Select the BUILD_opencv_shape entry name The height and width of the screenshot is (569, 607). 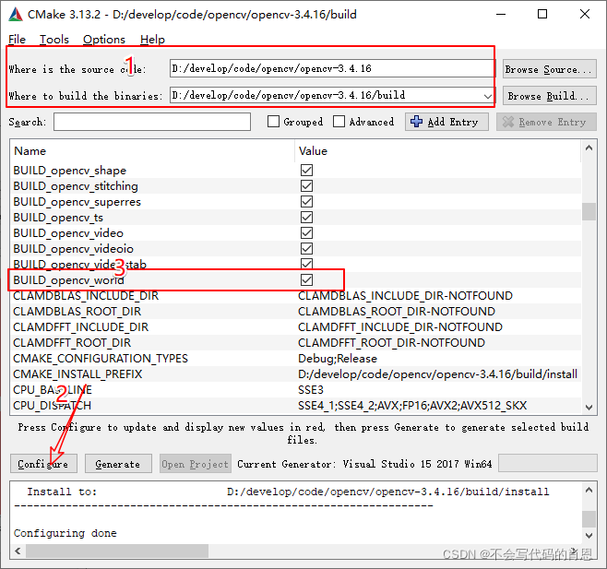tap(70, 171)
